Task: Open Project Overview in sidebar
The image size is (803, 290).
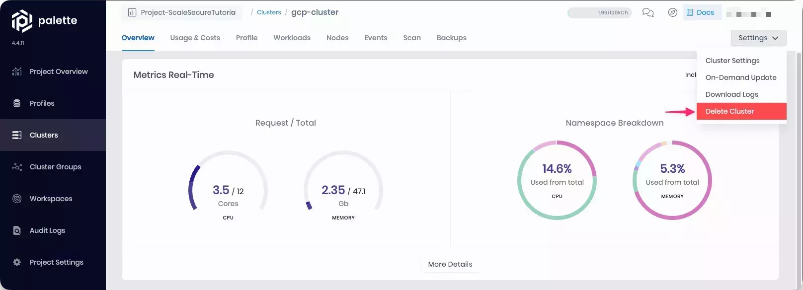Action: (53, 72)
